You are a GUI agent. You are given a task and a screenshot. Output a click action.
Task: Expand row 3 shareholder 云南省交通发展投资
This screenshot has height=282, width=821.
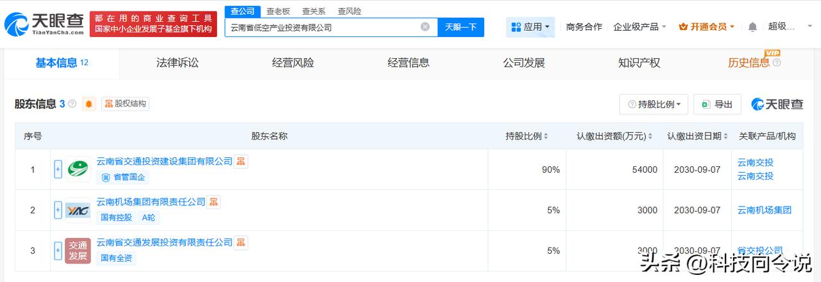[x=58, y=251]
